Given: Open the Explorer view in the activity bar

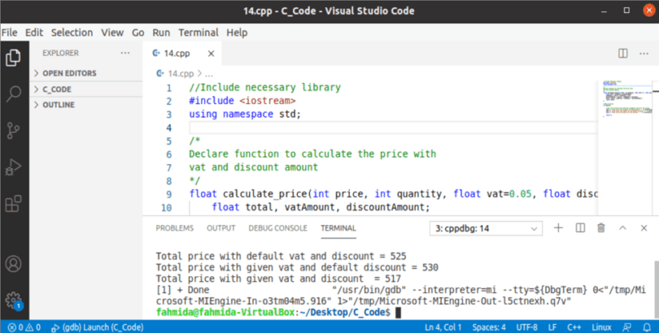Looking at the screenshot, I should [x=13, y=58].
